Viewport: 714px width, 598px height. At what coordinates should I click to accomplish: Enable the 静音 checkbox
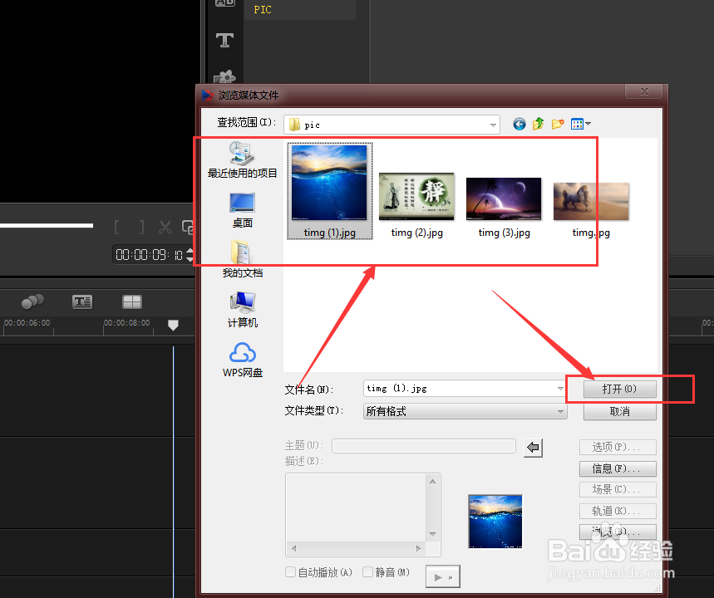coord(367,571)
